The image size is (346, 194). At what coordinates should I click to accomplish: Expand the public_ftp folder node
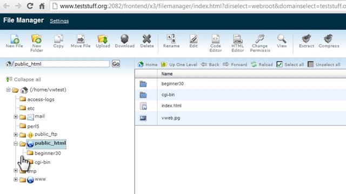pyautogui.click(x=16, y=134)
